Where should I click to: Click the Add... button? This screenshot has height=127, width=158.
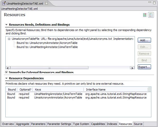(x=144, y=41)
